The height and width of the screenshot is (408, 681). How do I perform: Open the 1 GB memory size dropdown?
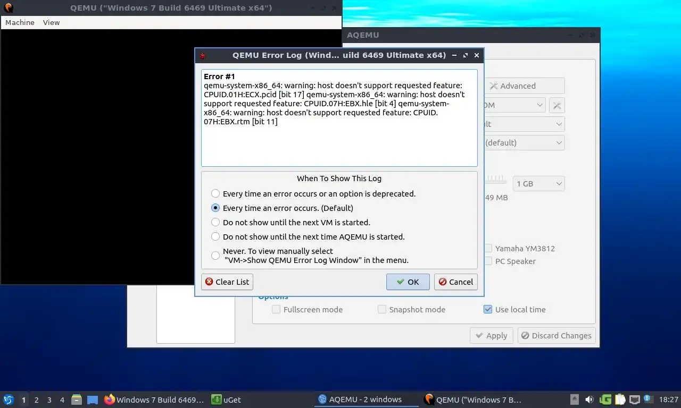point(538,184)
